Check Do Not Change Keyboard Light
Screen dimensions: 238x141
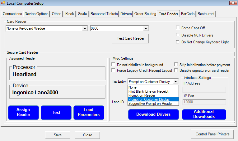coord(178,42)
